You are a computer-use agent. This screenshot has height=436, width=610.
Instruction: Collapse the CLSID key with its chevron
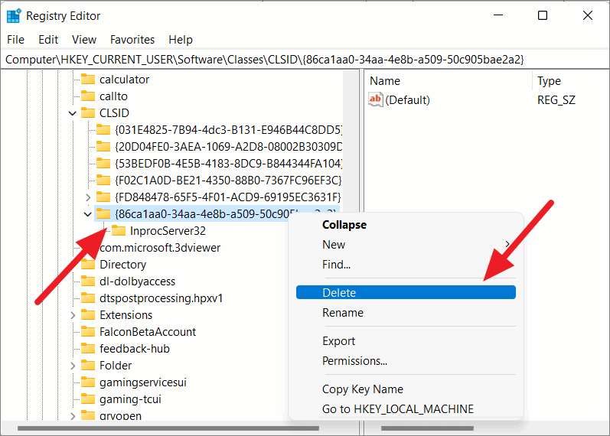click(x=73, y=113)
